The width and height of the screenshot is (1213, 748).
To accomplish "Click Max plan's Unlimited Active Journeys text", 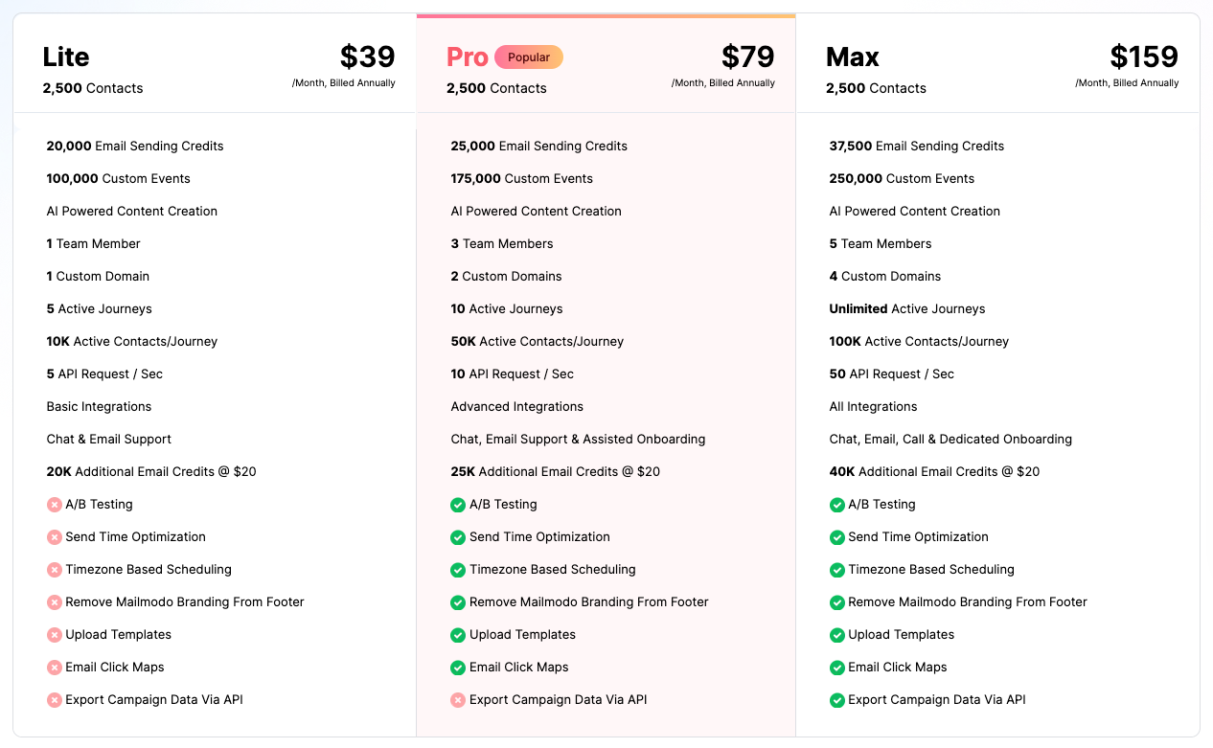I will 906,309.
